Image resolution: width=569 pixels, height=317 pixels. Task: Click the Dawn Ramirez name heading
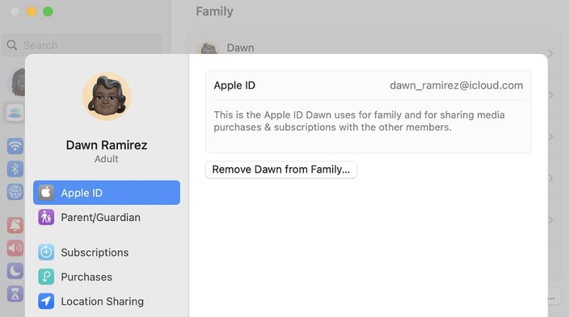point(107,145)
